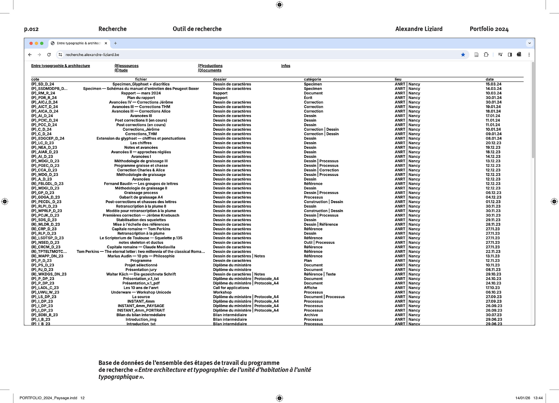Expand the tab search chevron

pyautogui.click(x=529, y=43)
